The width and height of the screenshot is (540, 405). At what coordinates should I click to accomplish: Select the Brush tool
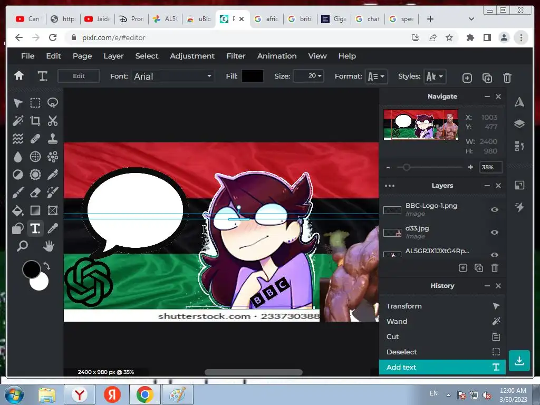coord(18,192)
